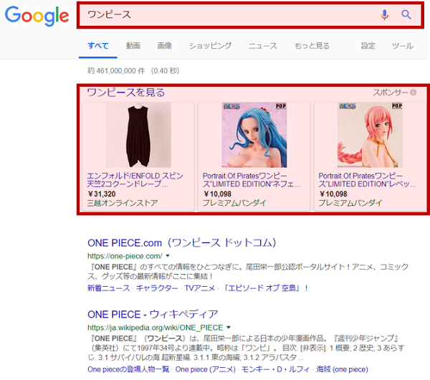This screenshot has height=380, width=430.
Task: Click the Google logo
Action: pos(37,16)
